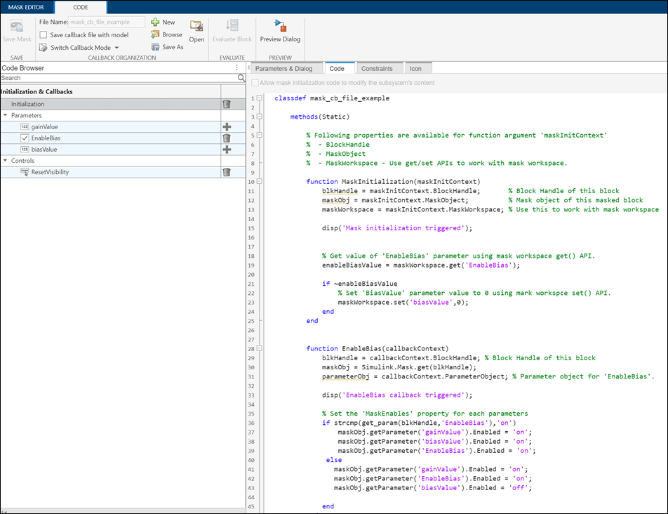Select the EnableBias item in Code Browser

tap(46, 138)
